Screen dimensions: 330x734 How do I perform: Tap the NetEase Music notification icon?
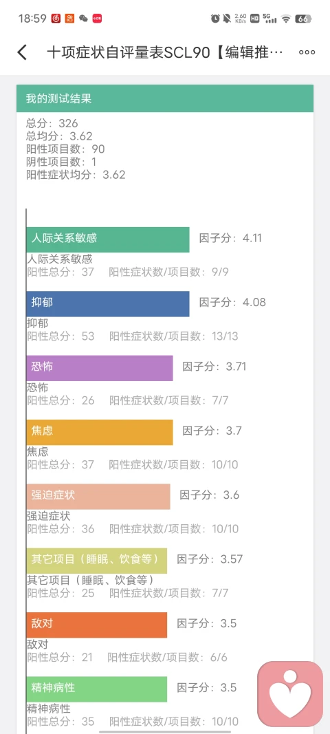coord(56,19)
